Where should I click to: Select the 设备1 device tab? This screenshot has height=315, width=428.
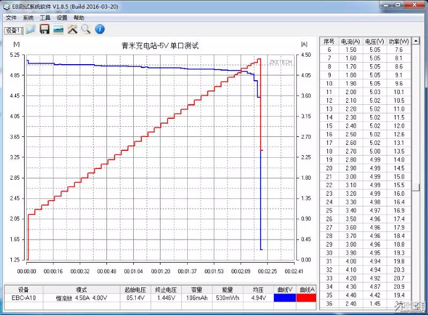13,30
